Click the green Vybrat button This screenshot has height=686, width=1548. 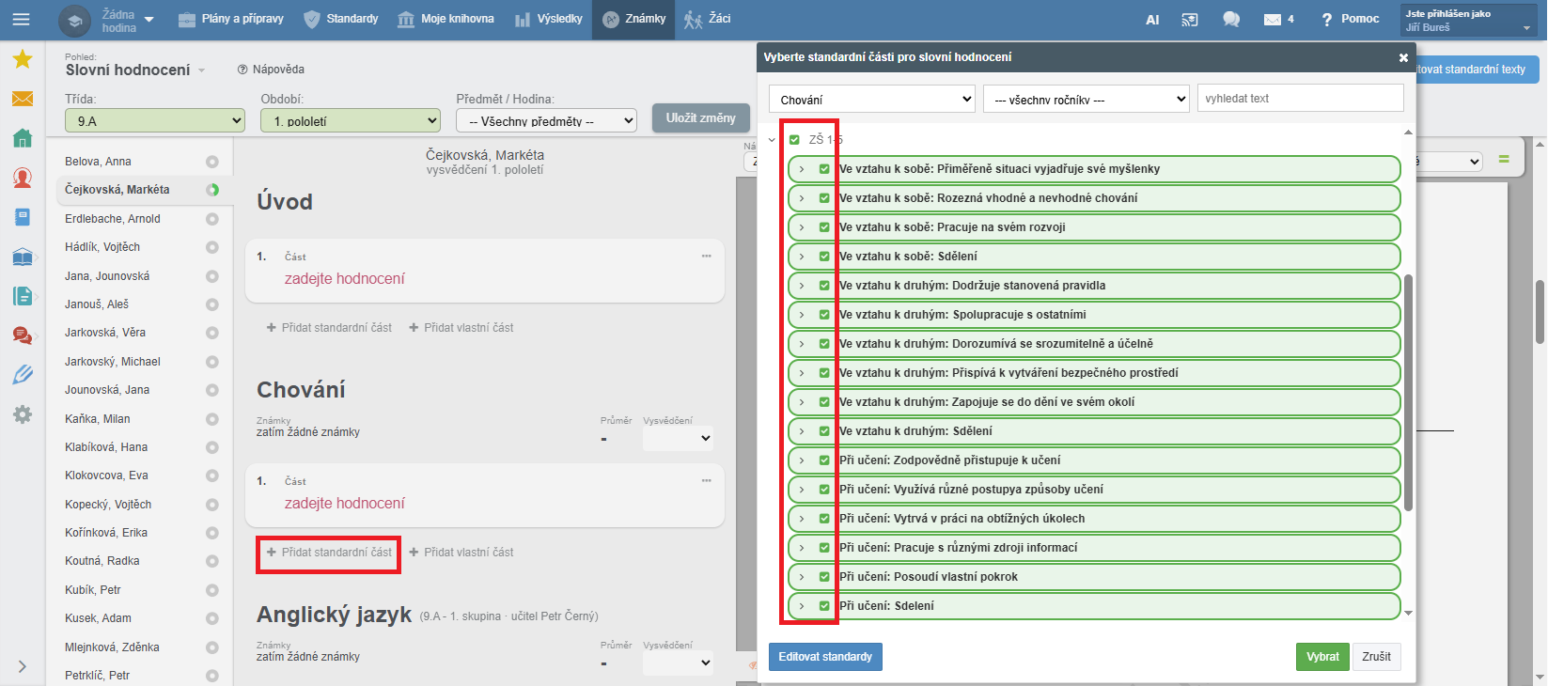[x=1321, y=657]
